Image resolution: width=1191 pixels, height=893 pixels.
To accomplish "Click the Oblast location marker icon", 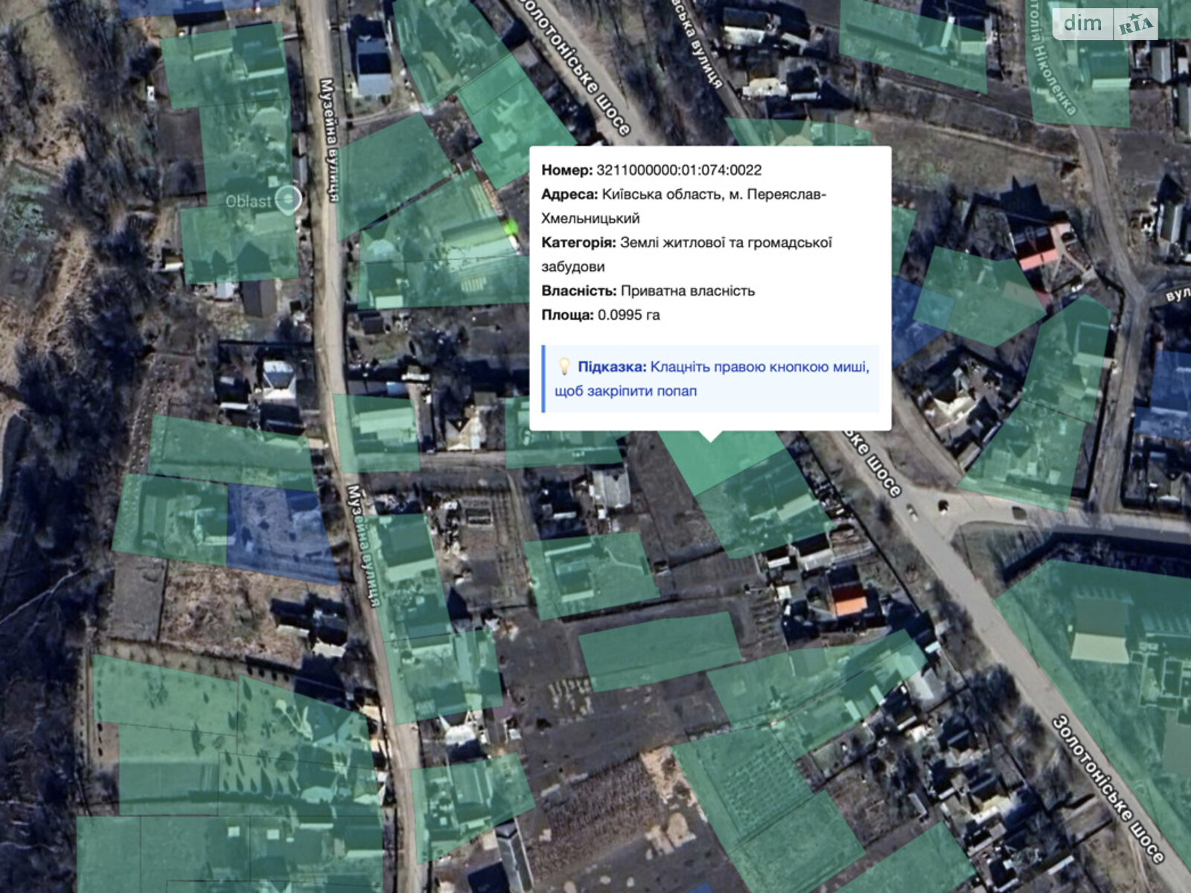I will coord(288,199).
